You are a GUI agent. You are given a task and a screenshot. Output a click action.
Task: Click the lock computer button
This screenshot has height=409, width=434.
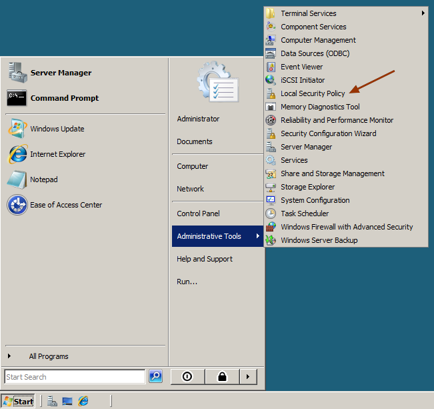pos(222,376)
